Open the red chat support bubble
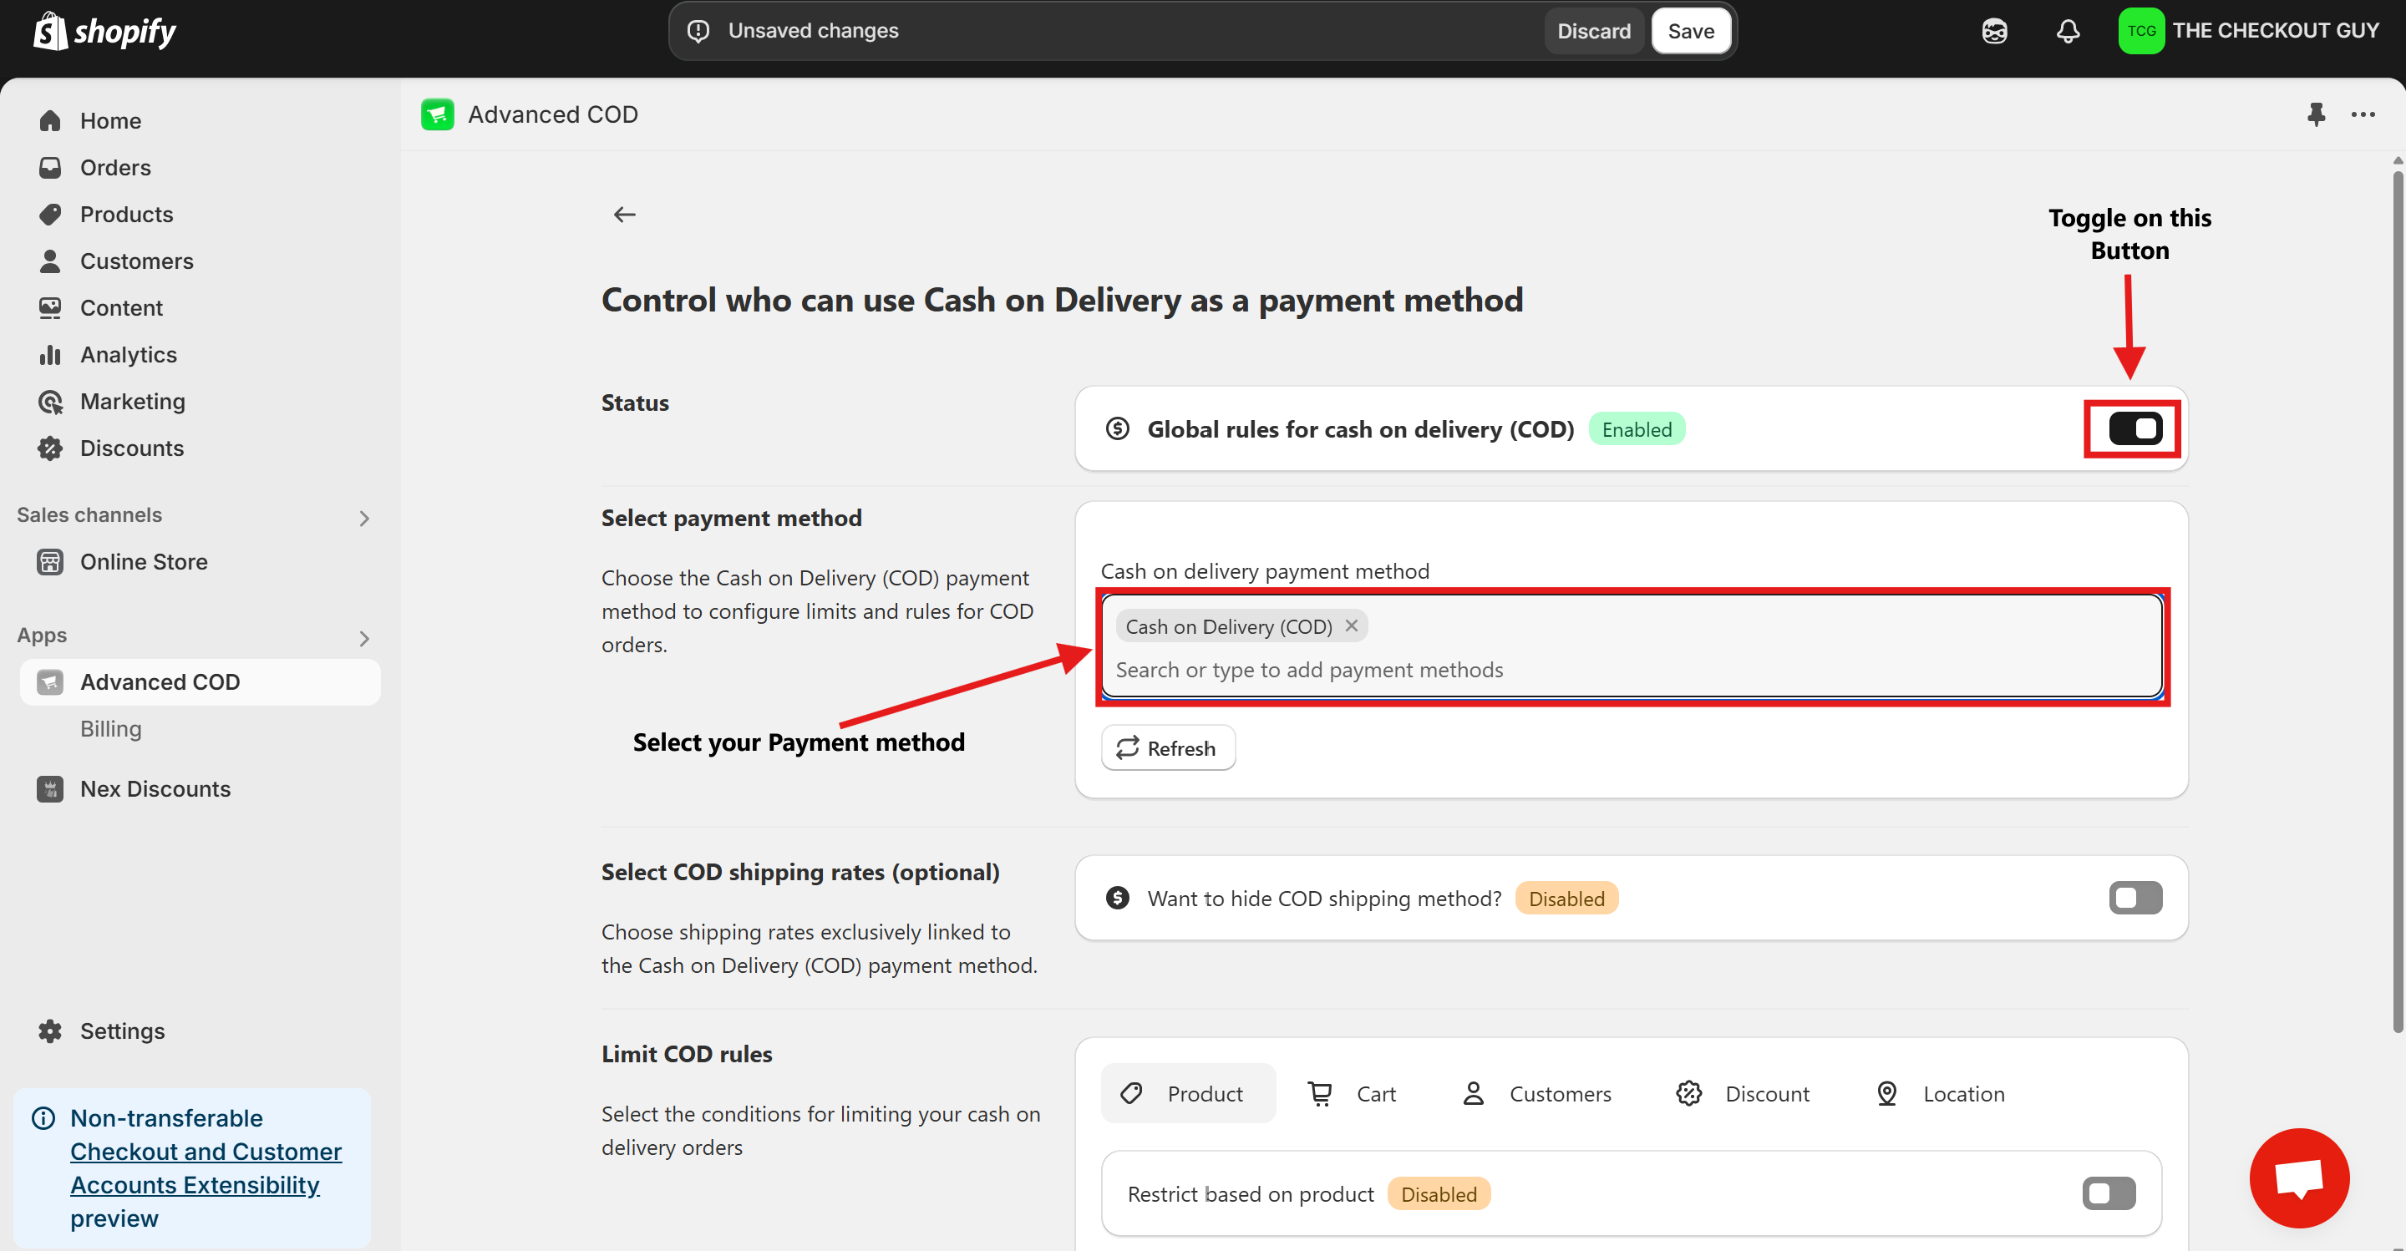This screenshot has width=2406, height=1251. tap(2298, 1178)
